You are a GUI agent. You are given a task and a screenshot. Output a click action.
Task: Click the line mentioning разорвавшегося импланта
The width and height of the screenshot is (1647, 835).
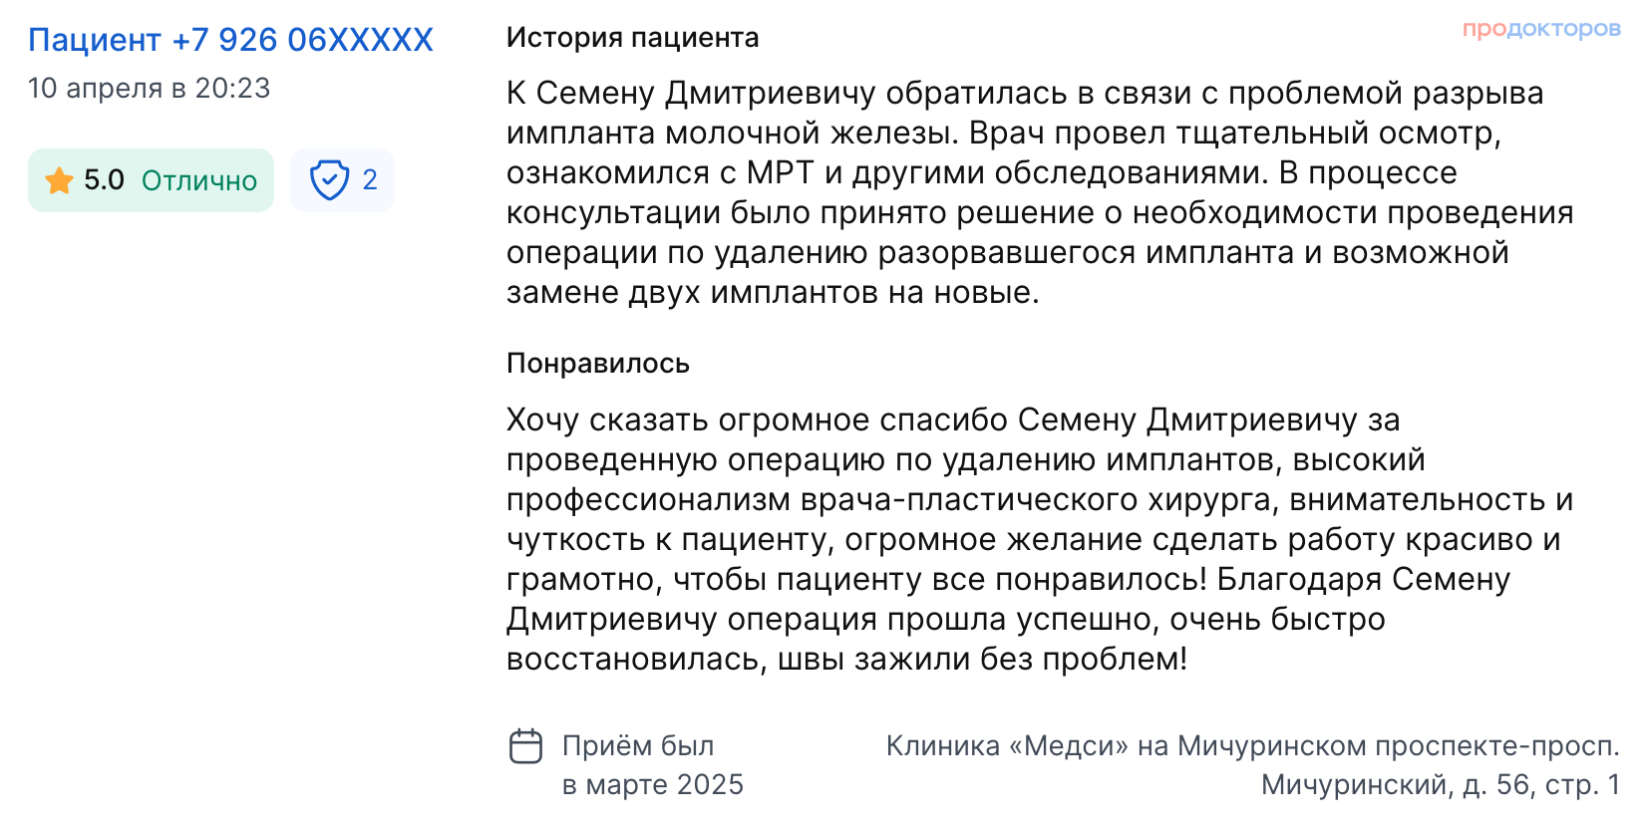(1008, 253)
